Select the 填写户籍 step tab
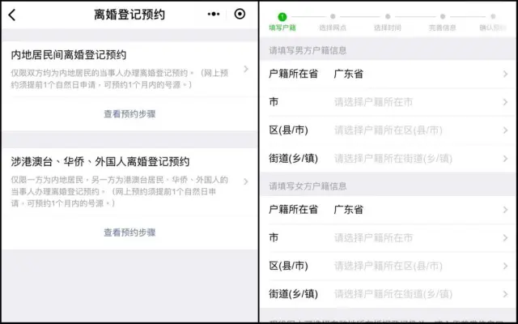The height and width of the screenshot is (324, 518). [282, 28]
